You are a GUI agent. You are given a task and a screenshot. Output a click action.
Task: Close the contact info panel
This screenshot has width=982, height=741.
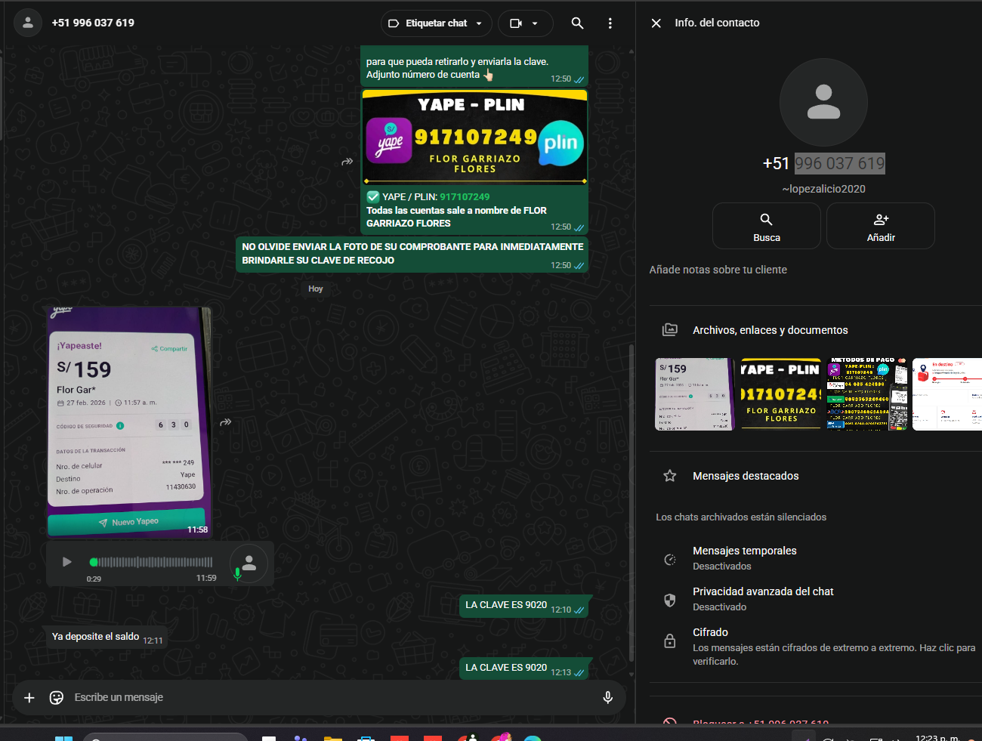[656, 23]
